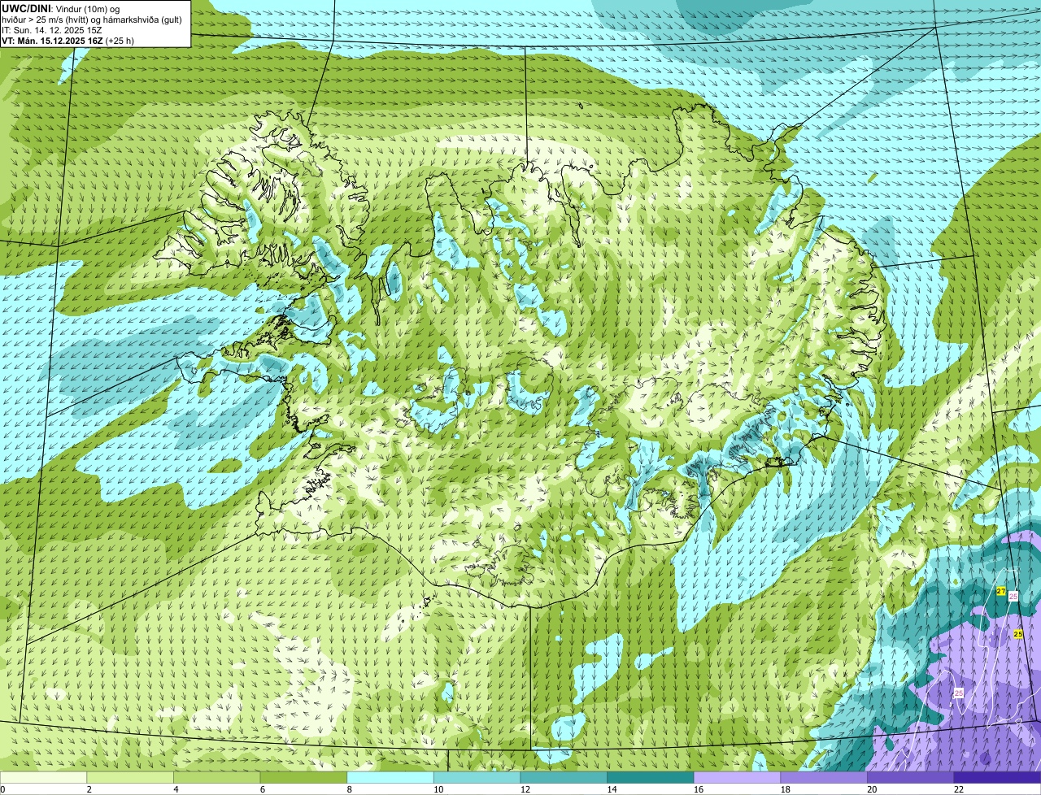The width and height of the screenshot is (1041, 795).
Task: Select the above-22 m/s dark purple swatch
Action: pos(997,777)
